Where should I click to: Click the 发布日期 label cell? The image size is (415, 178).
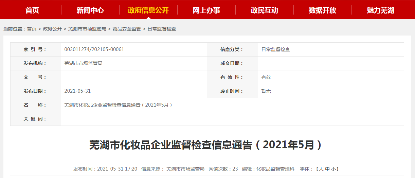coord(36,91)
